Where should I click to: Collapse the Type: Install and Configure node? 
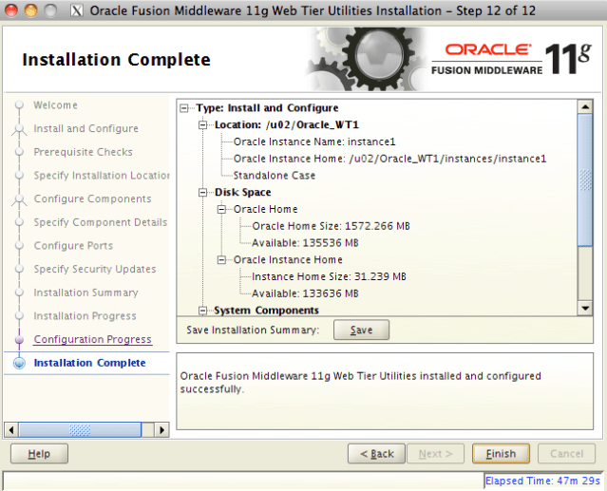[x=184, y=108]
